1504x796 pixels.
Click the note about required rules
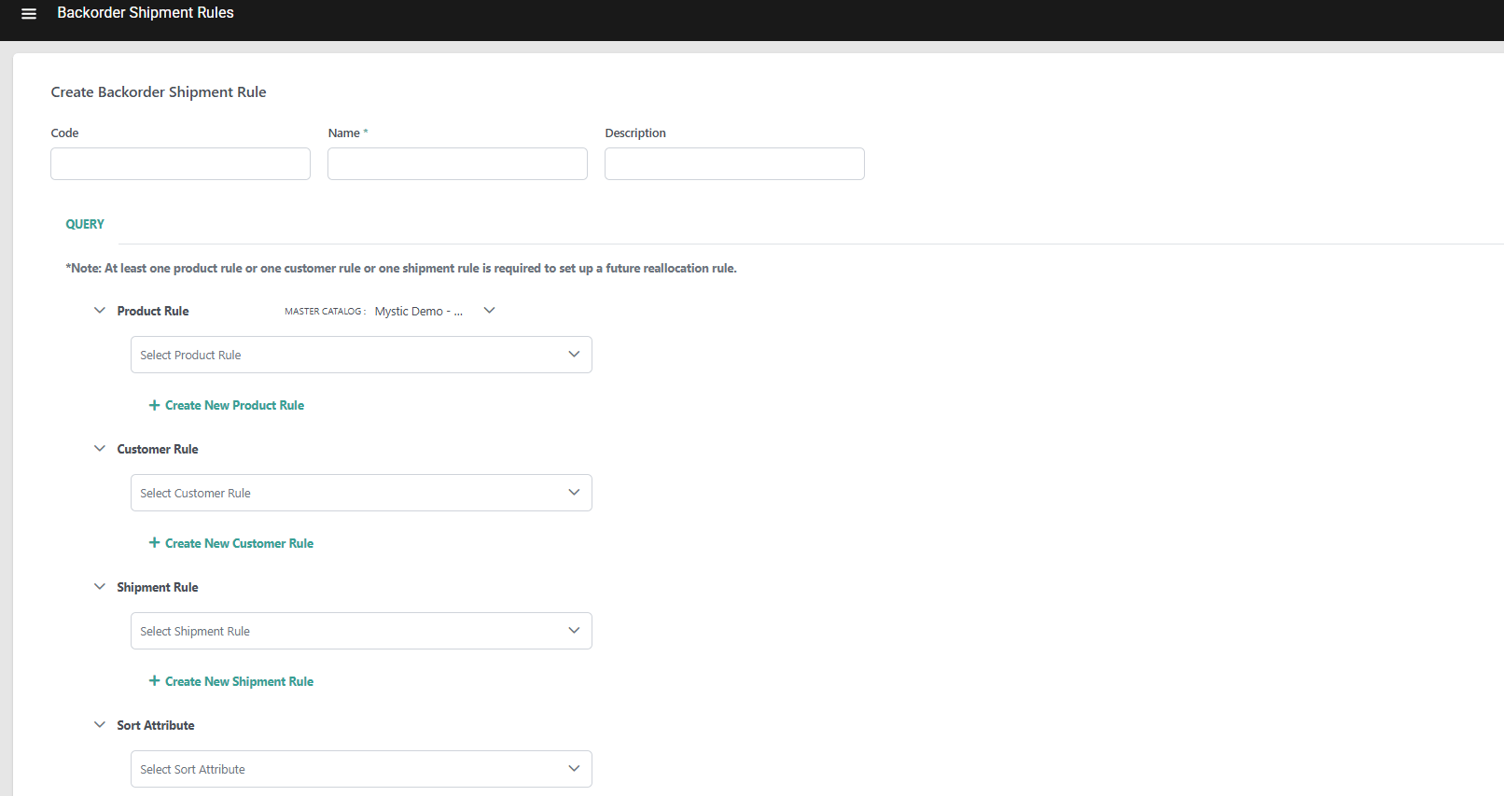(x=401, y=268)
